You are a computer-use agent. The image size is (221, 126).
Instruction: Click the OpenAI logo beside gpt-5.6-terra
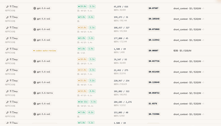point(35,93)
